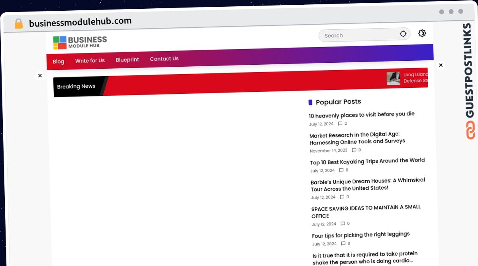Open 10 heavenly places to visit post
The width and height of the screenshot is (478, 266).
[x=362, y=115]
